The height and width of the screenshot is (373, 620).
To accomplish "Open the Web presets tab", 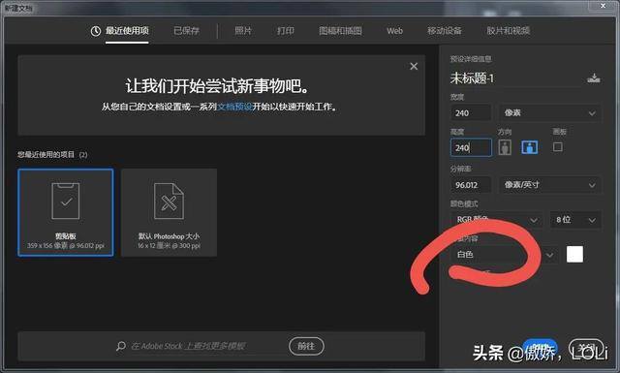I will pos(394,31).
